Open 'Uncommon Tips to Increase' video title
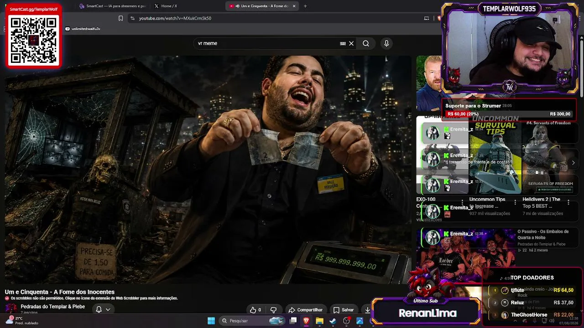Image resolution: width=584 pixels, height=328 pixels. tap(487, 203)
